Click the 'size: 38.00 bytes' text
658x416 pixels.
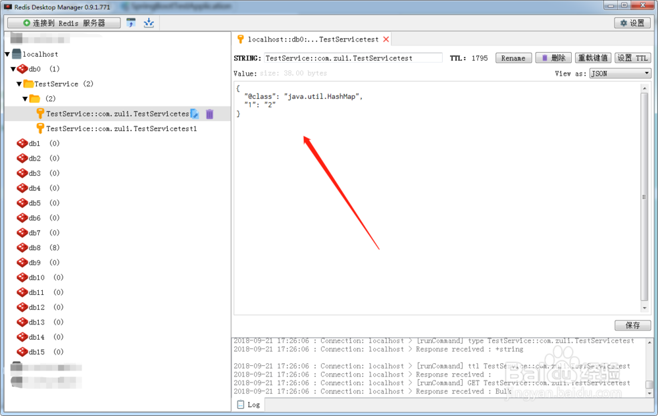(x=293, y=73)
